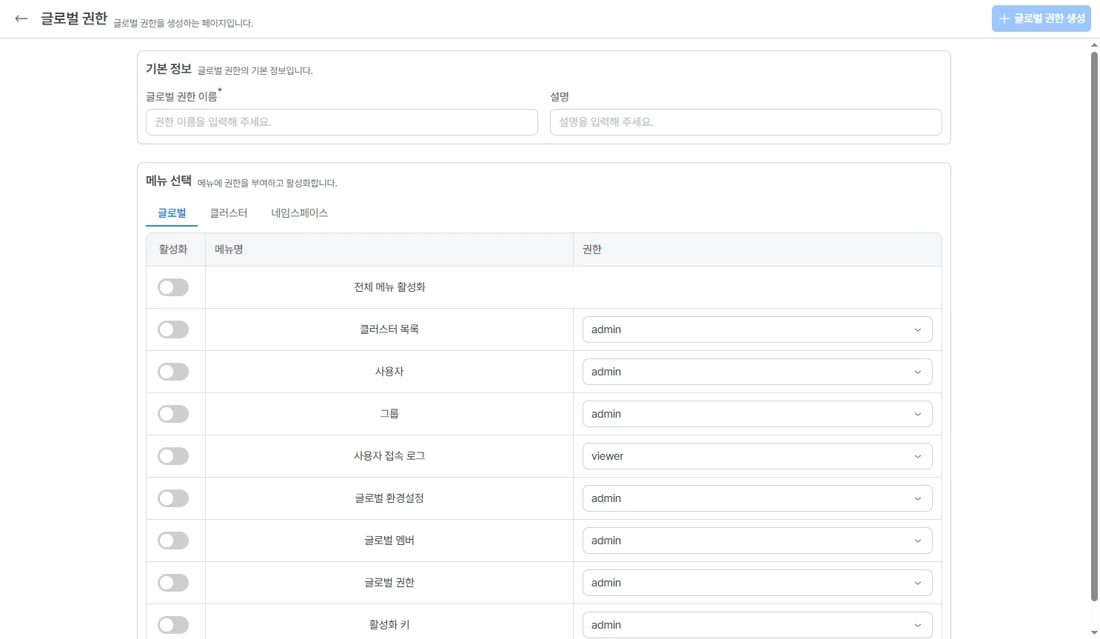Expand the 사용자 permission dropdown
This screenshot has width=1100, height=639.
point(757,372)
